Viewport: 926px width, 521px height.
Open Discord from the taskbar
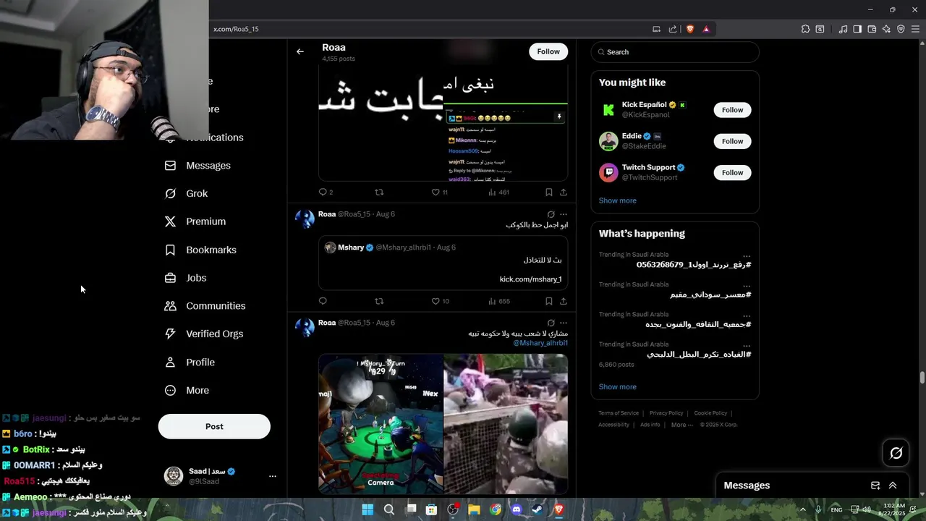(517, 509)
